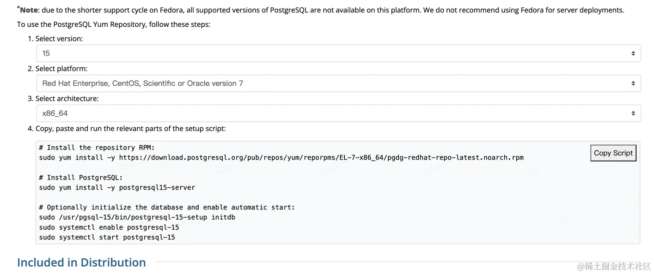
Task: Open the platform dropdown showing Red Hat Enterprise
Action: 338,83
